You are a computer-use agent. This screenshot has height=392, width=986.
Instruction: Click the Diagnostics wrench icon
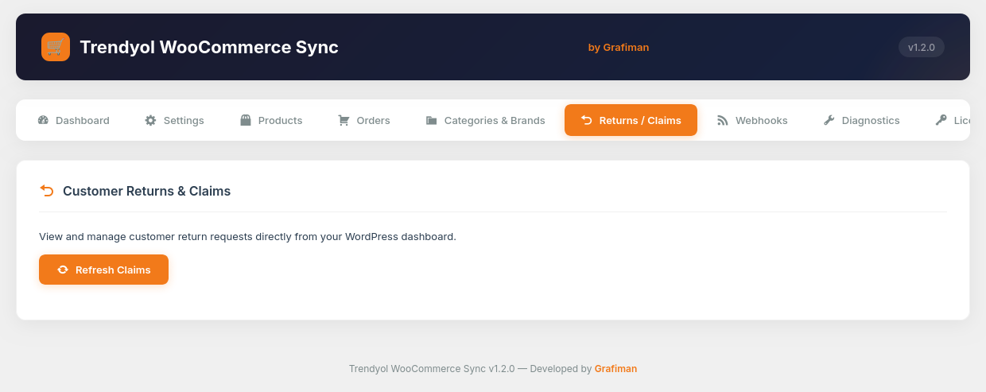(x=829, y=120)
